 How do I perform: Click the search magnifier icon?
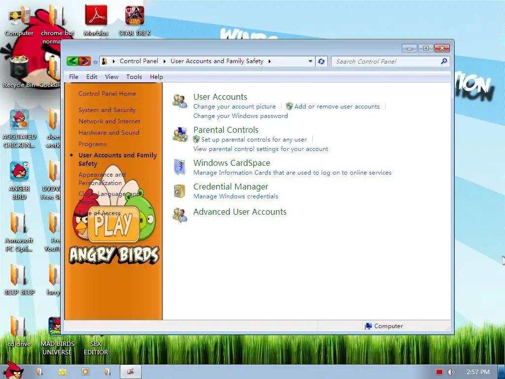444,61
